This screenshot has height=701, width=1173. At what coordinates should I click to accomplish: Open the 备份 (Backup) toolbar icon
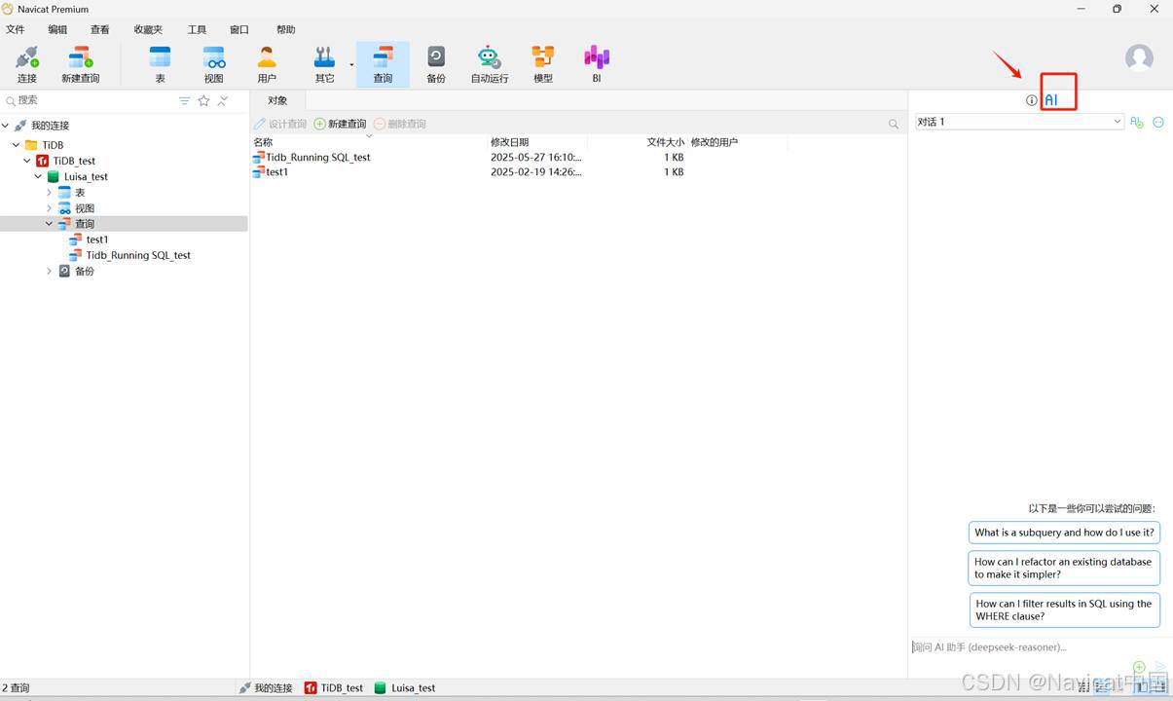436,64
